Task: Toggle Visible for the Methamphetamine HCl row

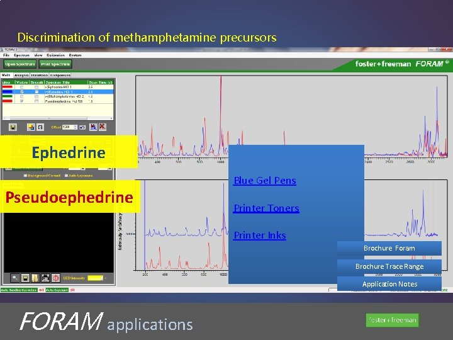Action: tap(21, 96)
